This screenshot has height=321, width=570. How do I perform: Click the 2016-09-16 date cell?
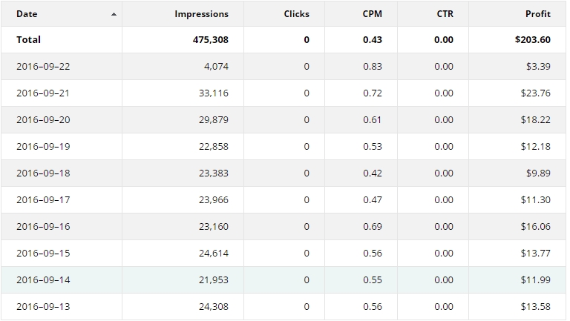43,227
